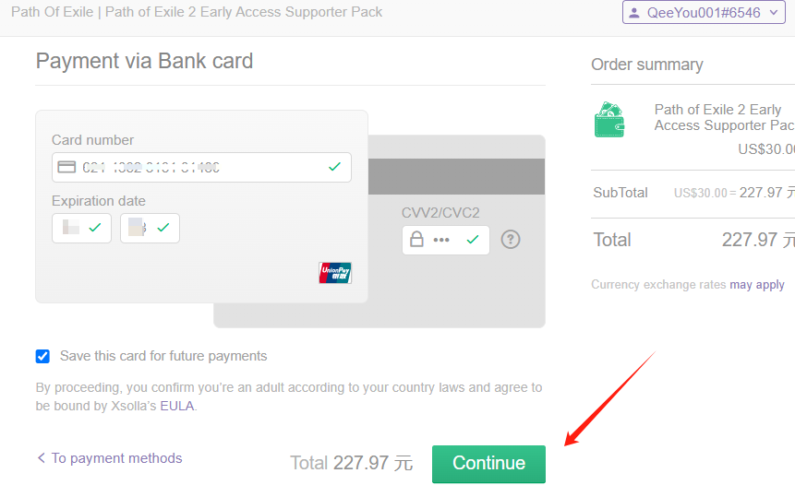Focus the CVV2/CVC2 input field
This screenshot has width=795, height=497.
tap(446, 240)
